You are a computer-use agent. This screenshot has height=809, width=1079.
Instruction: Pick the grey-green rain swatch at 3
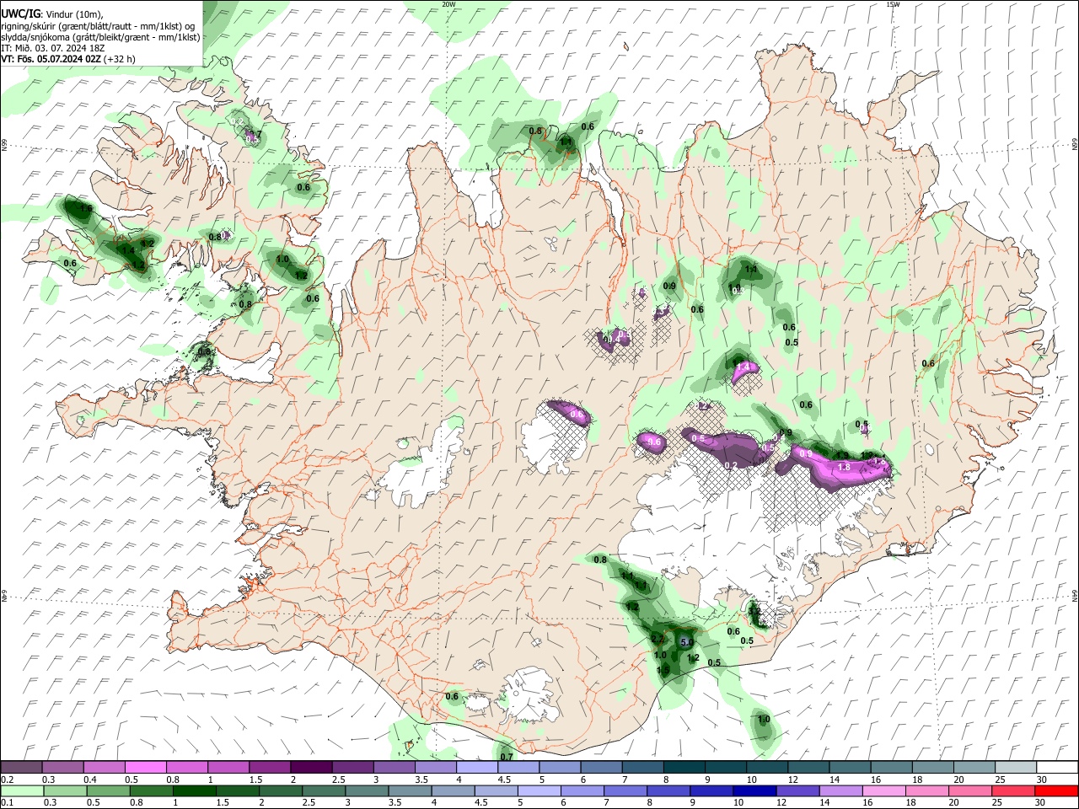(366, 791)
